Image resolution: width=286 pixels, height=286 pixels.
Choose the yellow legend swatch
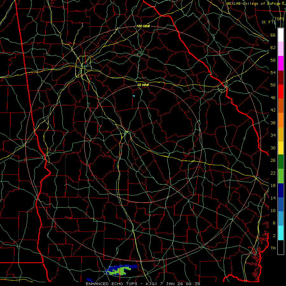pos(281,148)
